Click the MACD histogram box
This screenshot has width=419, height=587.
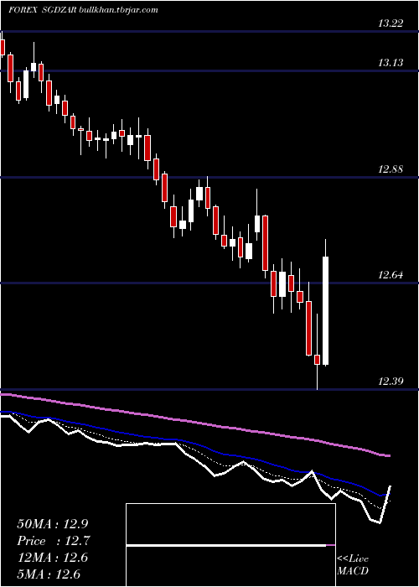[230, 545]
